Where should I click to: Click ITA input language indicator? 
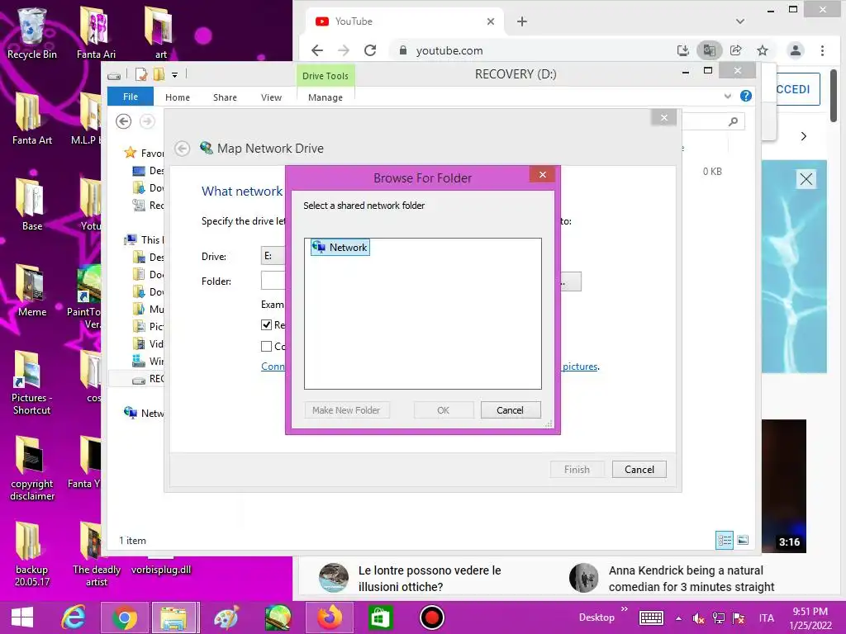pyautogui.click(x=766, y=618)
